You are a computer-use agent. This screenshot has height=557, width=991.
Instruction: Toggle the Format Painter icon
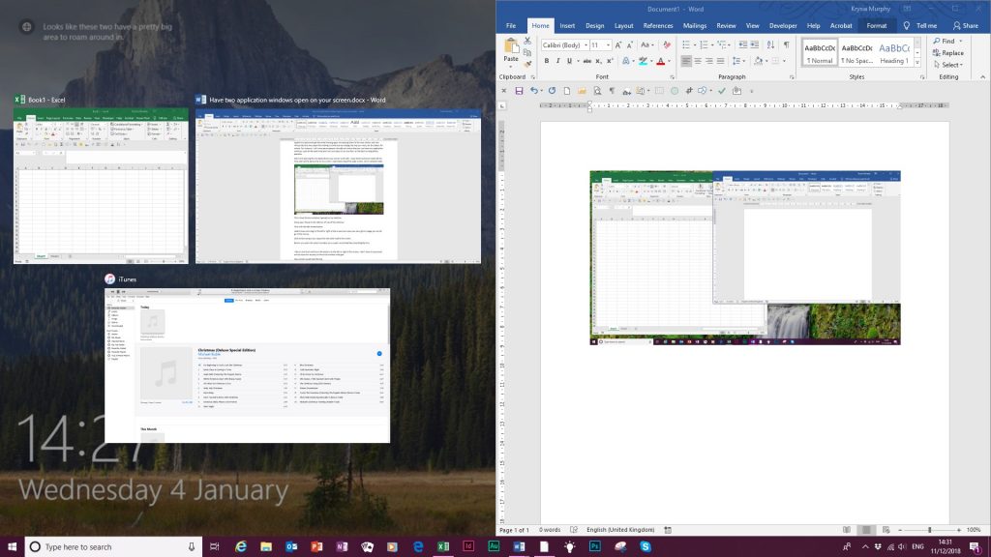pyautogui.click(x=528, y=63)
